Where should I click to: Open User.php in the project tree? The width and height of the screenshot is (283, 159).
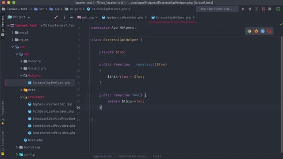(x=35, y=140)
